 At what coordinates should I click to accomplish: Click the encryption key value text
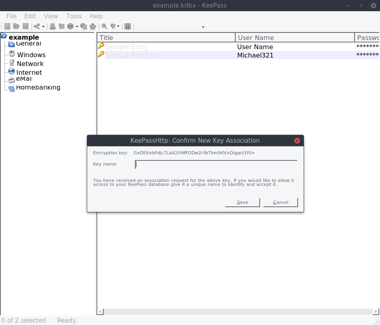tap(194, 153)
